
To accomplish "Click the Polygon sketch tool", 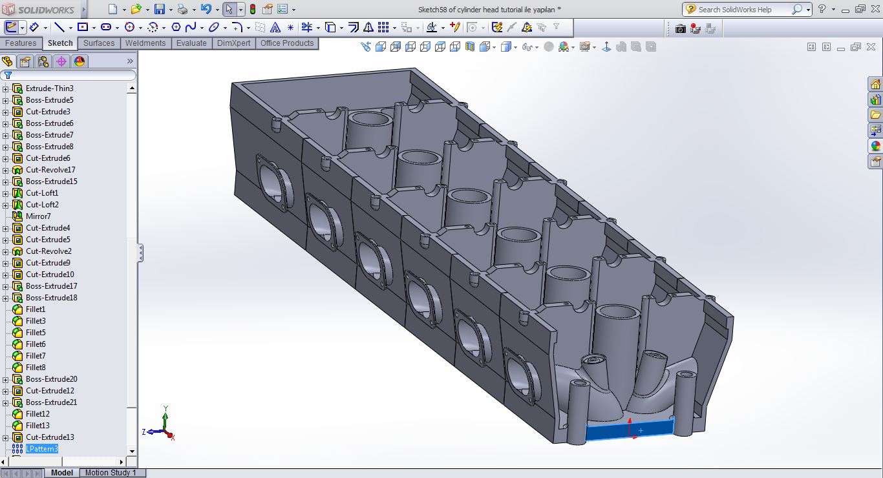I will tap(176, 27).
